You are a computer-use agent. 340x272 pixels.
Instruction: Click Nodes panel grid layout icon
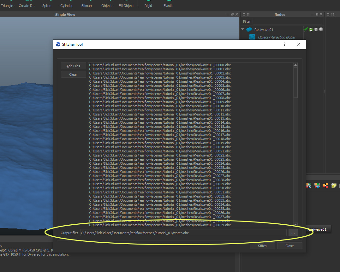click(x=248, y=14)
